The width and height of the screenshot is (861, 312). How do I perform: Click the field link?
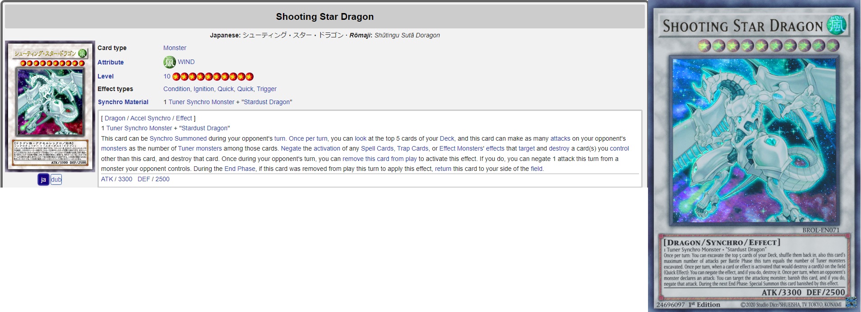537,169
